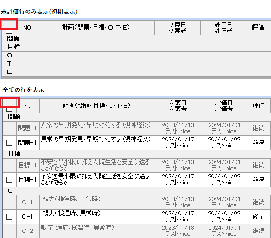The width and height of the screenshot is (271, 238).
Task: Click 継続 evaluation in grayed O-1 row
Action: (258, 202)
